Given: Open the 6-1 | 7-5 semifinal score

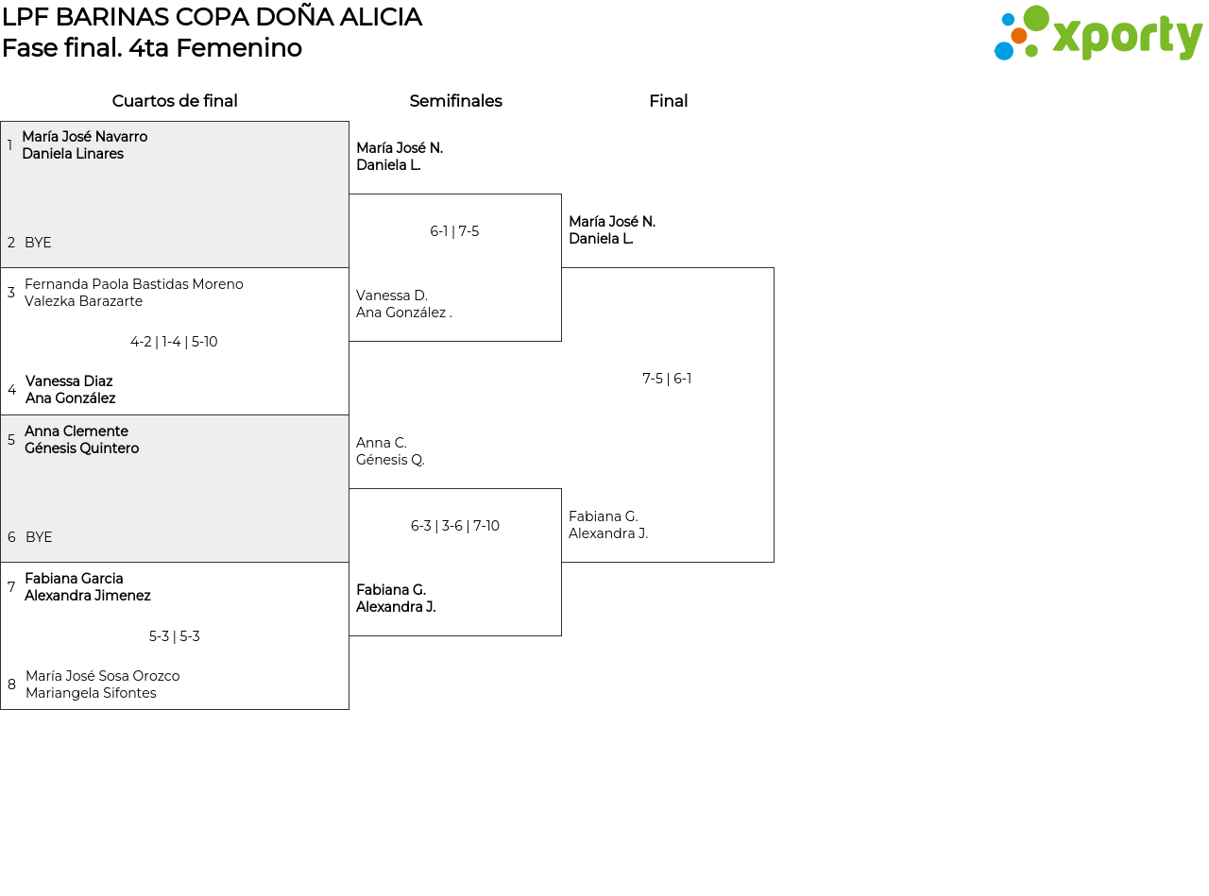Looking at the screenshot, I should [x=454, y=231].
